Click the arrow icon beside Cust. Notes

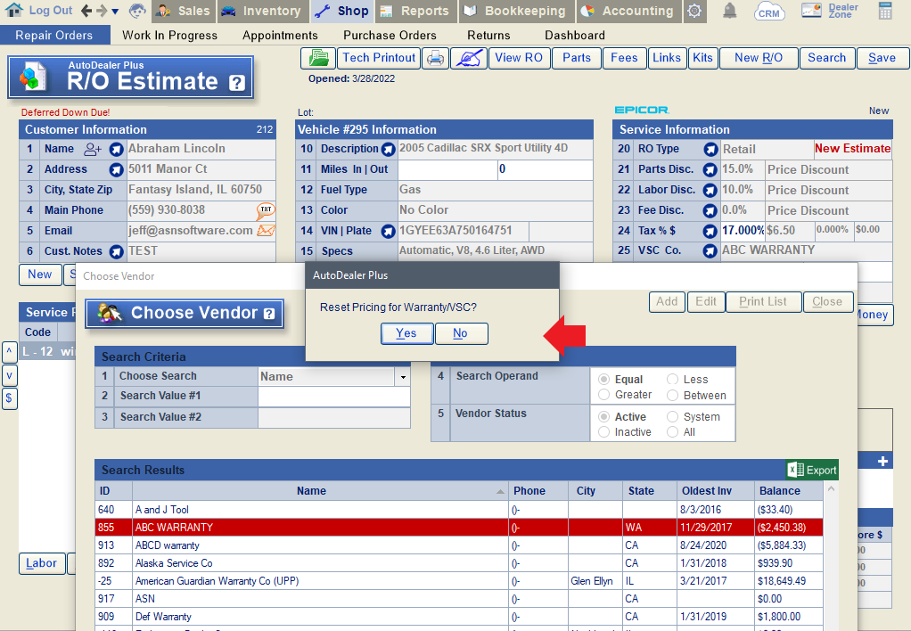tap(116, 251)
